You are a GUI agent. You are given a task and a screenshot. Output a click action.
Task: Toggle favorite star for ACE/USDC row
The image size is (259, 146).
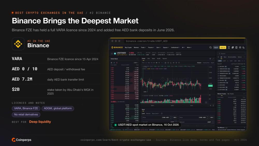(x=218, y=85)
